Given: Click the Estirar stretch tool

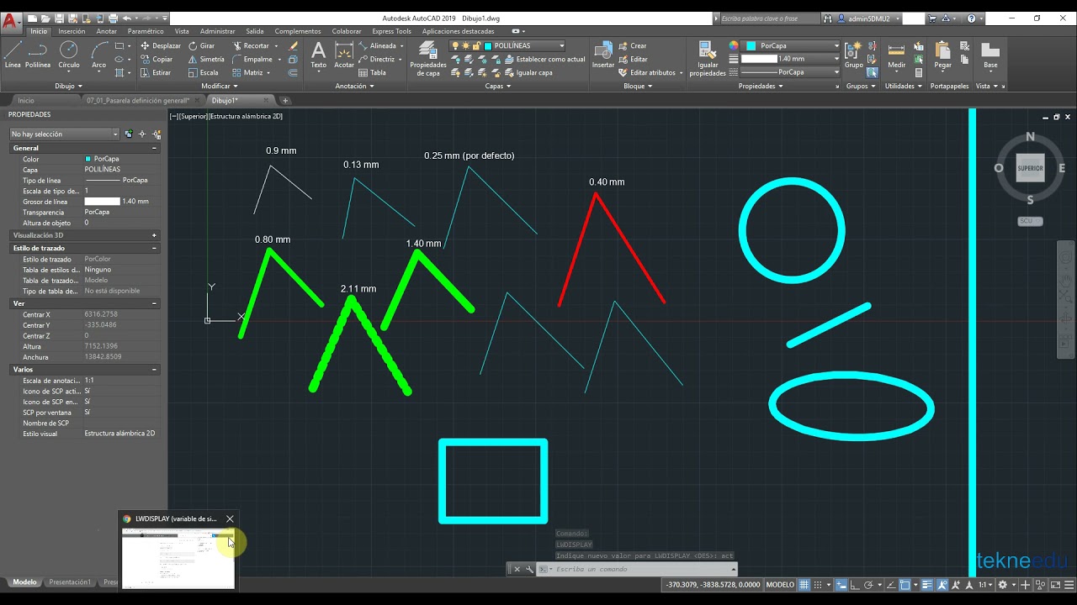Looking at the screenshot, I should pyautogui.click(x=156, y=73).
